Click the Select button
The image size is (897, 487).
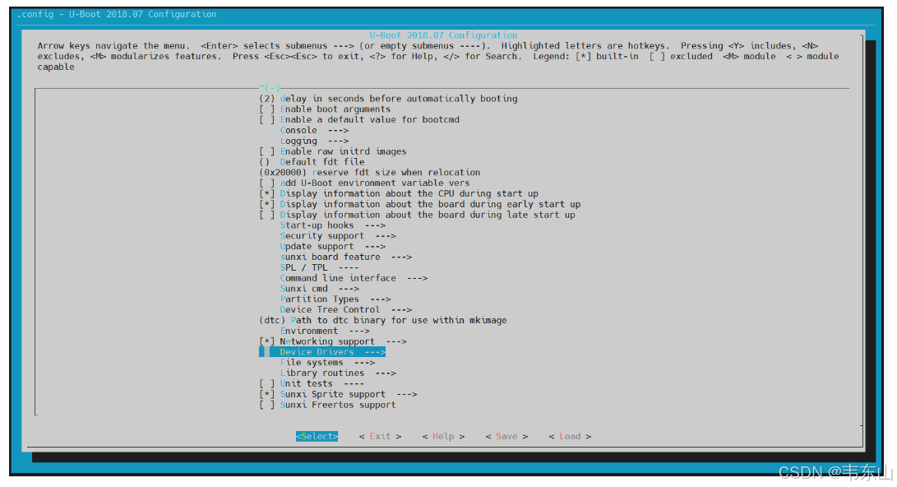(x=317, y=437)
